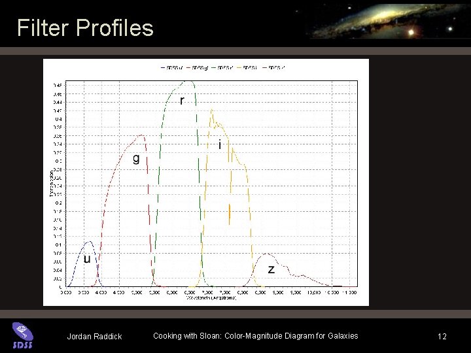The width and height of the screenshot is (471, 353).
Task: Click the vertical Transmission y-axis title
Action: point(52,184)
